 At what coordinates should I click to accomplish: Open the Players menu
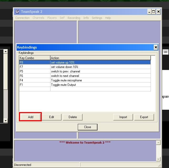(x=52, y=18)
